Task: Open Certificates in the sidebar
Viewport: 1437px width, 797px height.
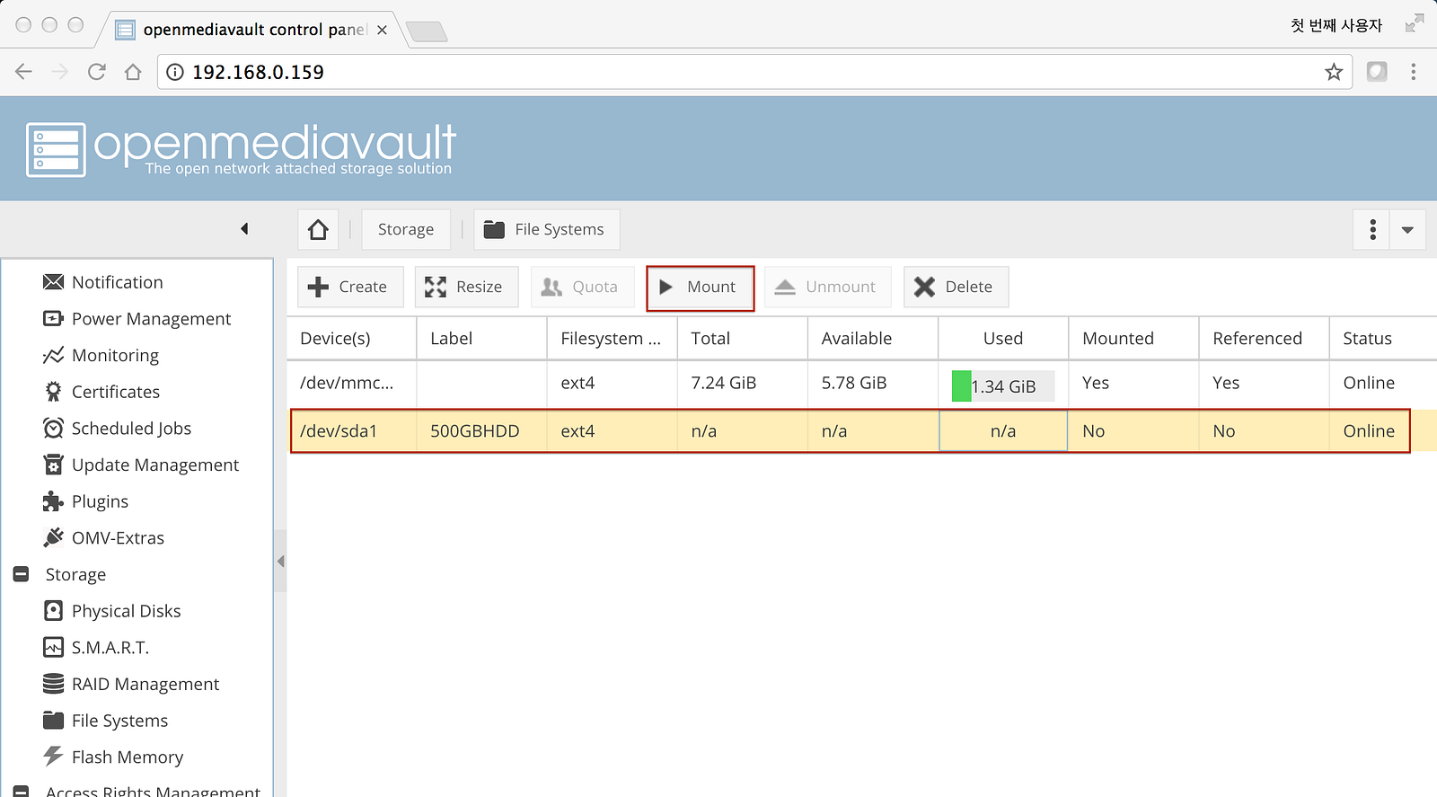Action: (101, 392)
